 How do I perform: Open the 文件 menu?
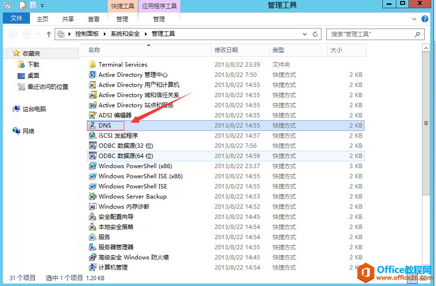[16, 18]
